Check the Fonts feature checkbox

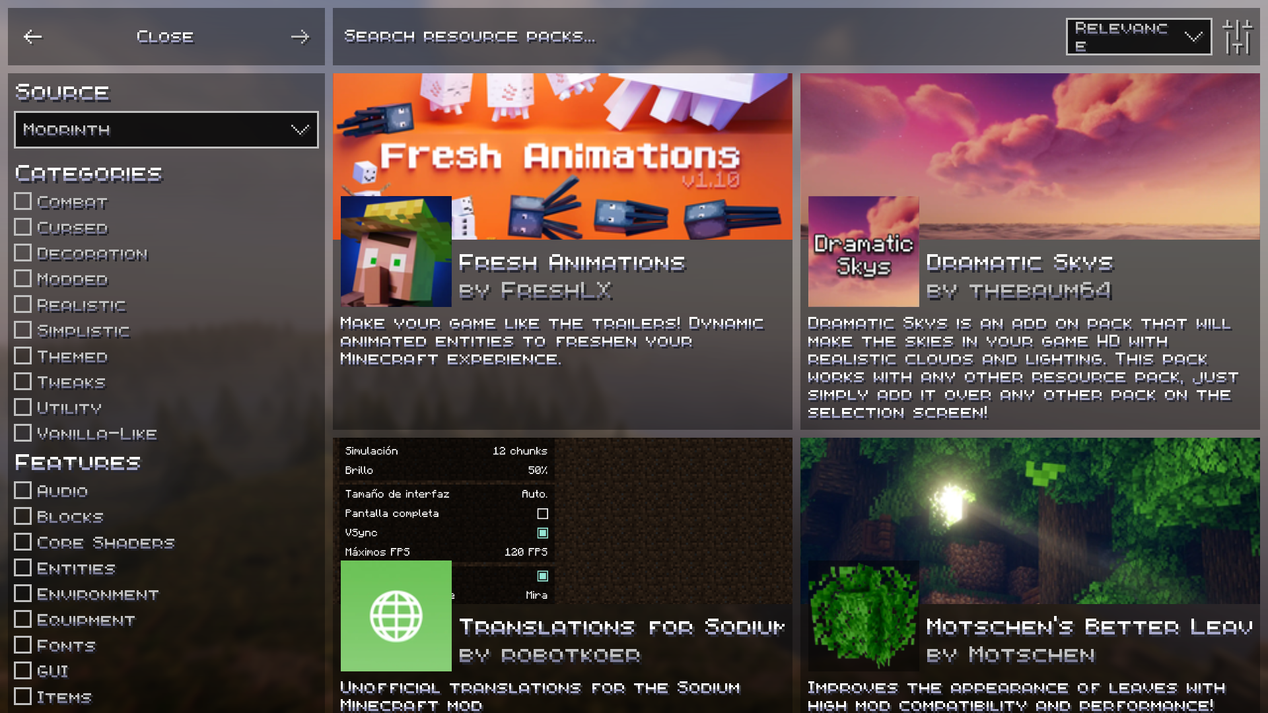point(23,645)
